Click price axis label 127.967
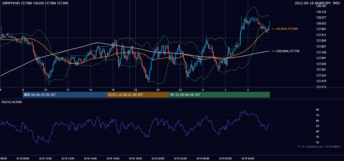This screenshot has height=161, width=344. click(321, 29)
